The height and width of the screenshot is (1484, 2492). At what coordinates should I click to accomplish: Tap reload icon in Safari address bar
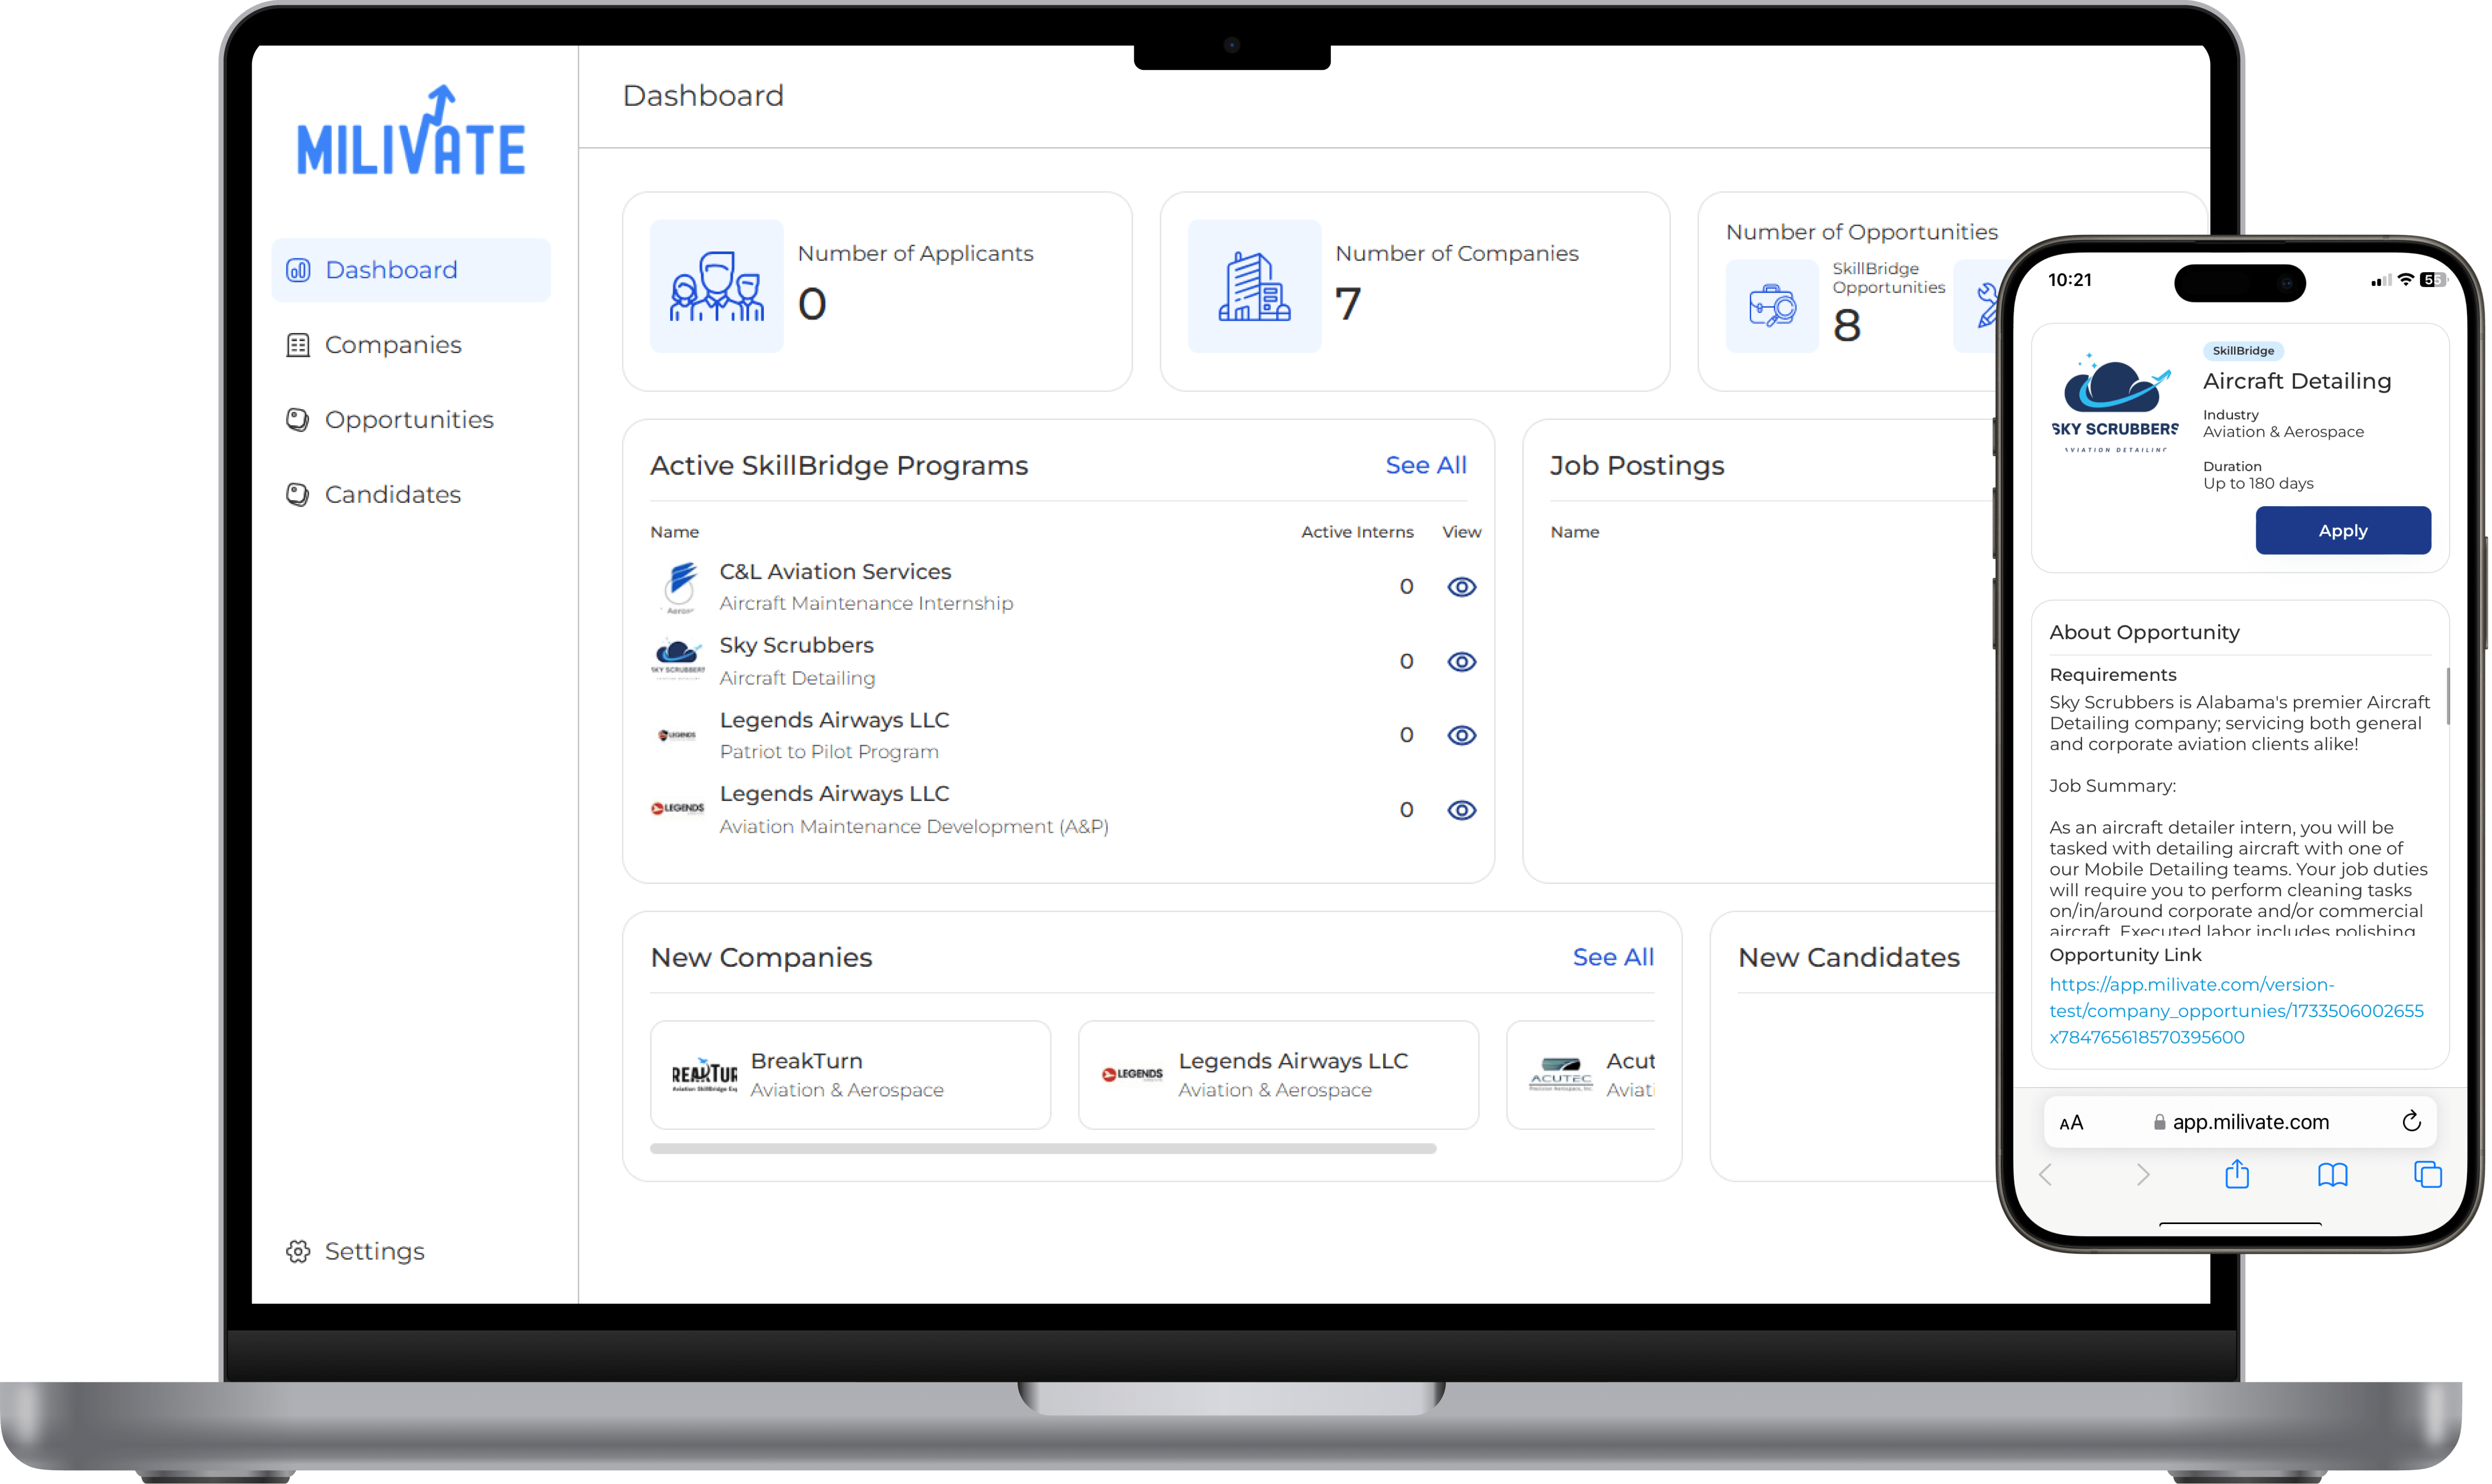pos(2411,1121)
